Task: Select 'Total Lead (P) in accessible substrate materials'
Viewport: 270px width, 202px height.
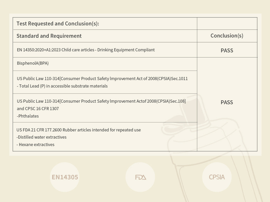Action: (62, 86)
